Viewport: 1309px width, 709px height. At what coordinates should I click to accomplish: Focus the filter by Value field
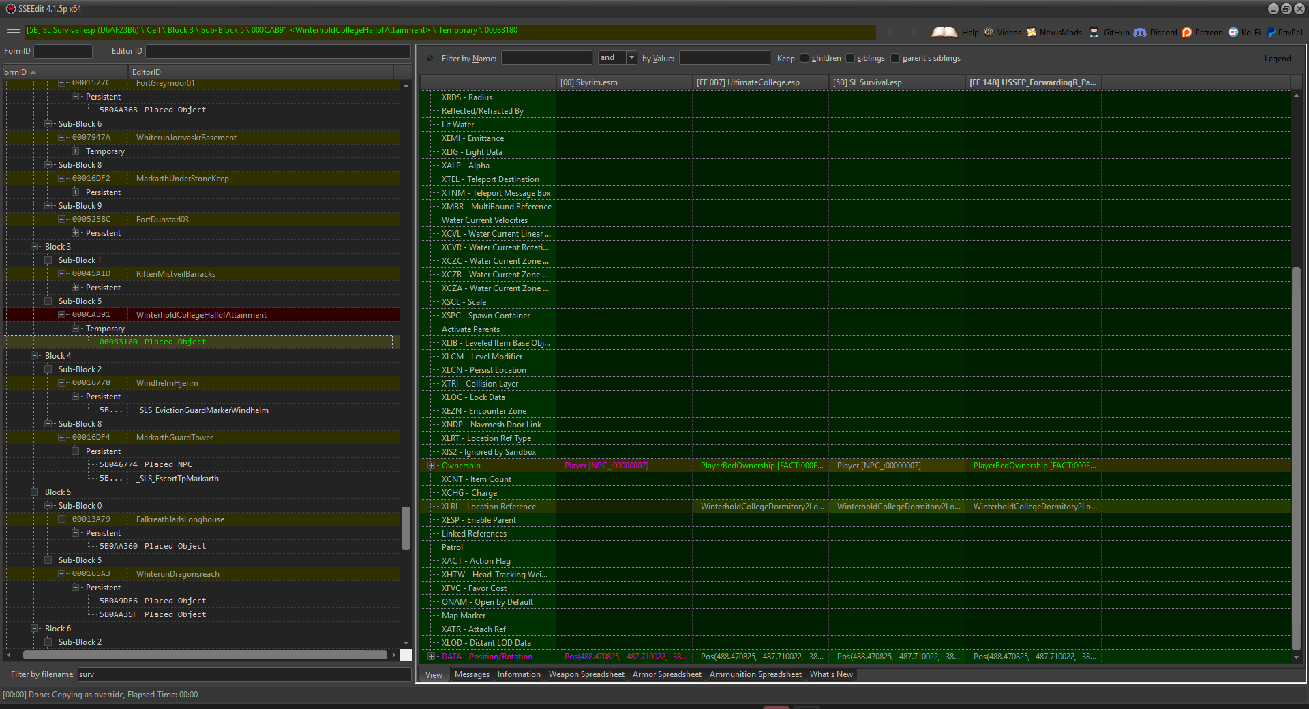coord(724,58)
